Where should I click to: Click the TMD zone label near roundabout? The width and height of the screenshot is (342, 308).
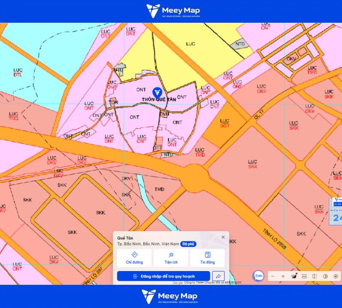click(x=160, y=189)
